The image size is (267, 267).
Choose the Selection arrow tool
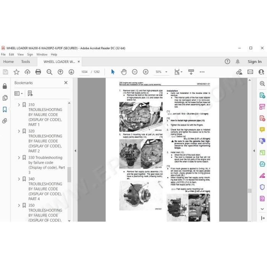point(113,72)
